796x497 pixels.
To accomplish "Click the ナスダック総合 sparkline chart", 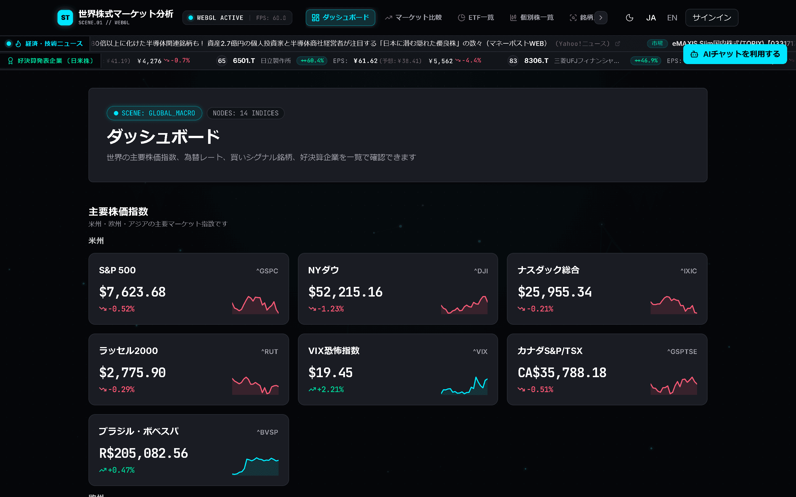I will pyautogui.click(x=674, y=305).
